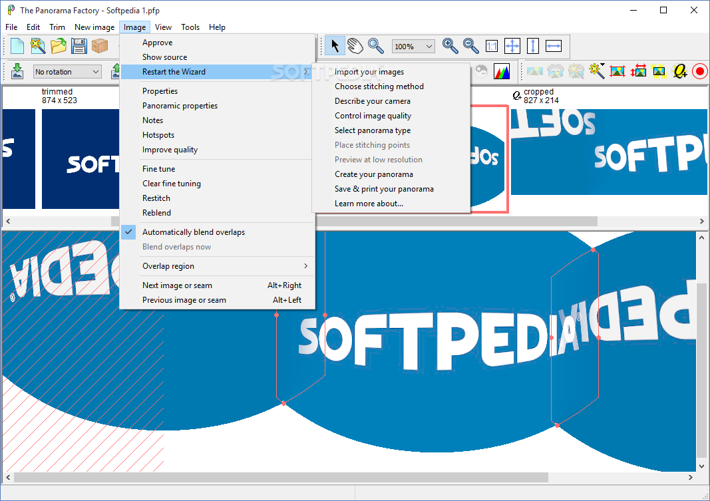Image resolution: width=710 pixels, height=501 pixels.
Task: Toggle Automatically blend overlaps option
Action: pos(218,232)
